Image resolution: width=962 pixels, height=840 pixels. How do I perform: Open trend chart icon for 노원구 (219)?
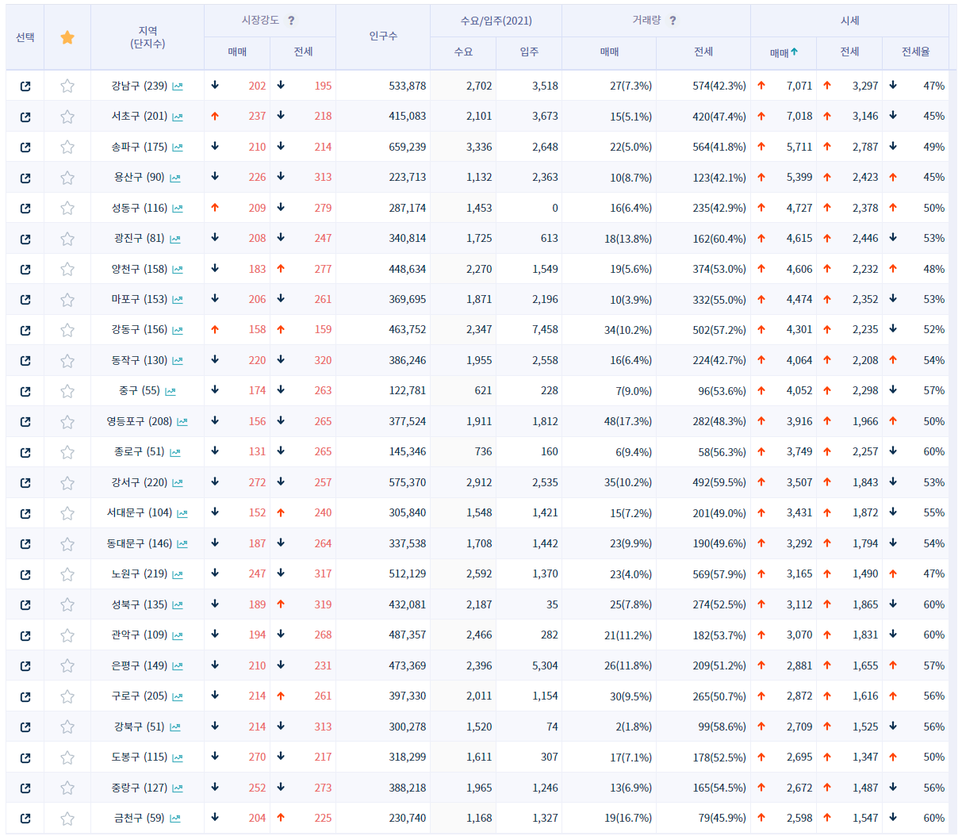pos(178,574)
